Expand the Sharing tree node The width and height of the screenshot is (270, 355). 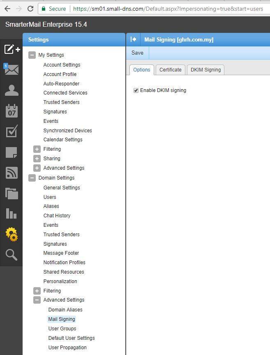click(x=37, y=159)
